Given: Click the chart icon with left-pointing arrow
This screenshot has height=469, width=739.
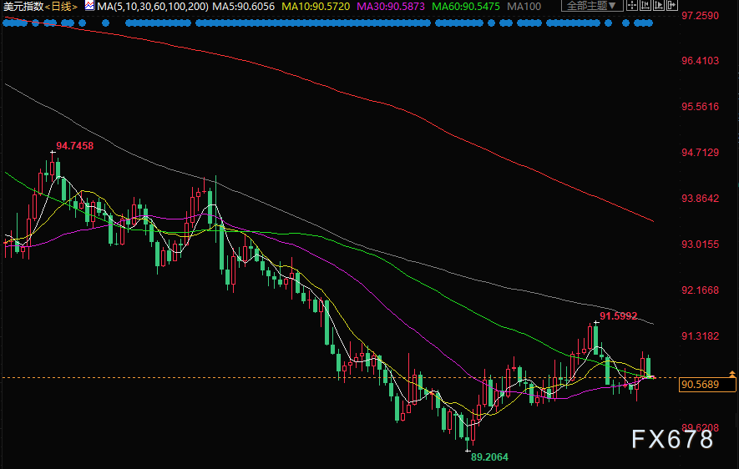Looking at the screenshot, I should tap(645, 5).
